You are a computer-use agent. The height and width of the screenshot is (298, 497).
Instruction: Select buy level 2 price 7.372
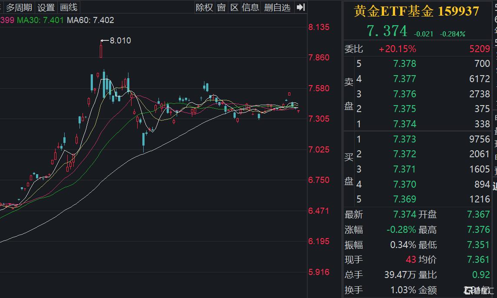405,154
